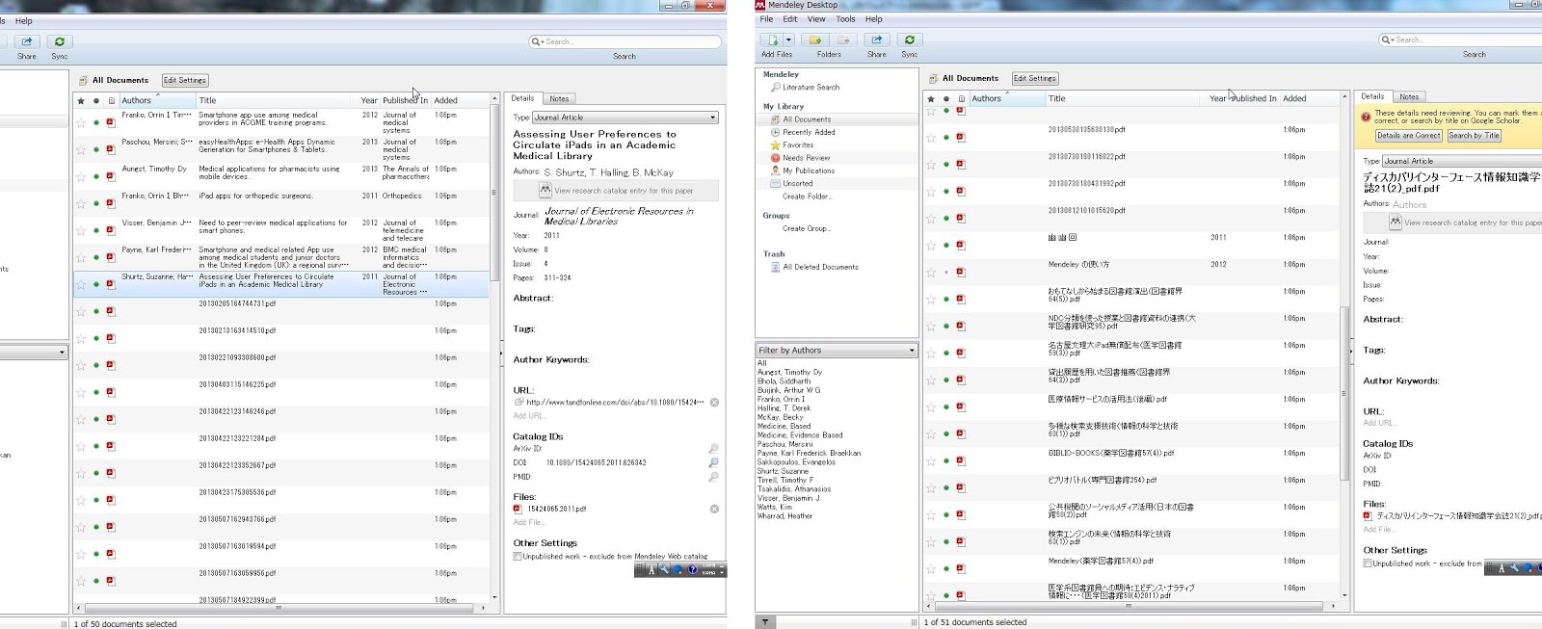Screen dimensions: 1542x629
Task: Open PDF icon of iPad apps for orthopedic row
Action: pyautogui.click(x=111, y=203)
